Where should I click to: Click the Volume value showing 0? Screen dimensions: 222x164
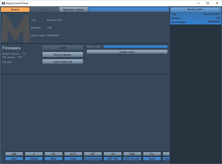click(x=34, y=154)
